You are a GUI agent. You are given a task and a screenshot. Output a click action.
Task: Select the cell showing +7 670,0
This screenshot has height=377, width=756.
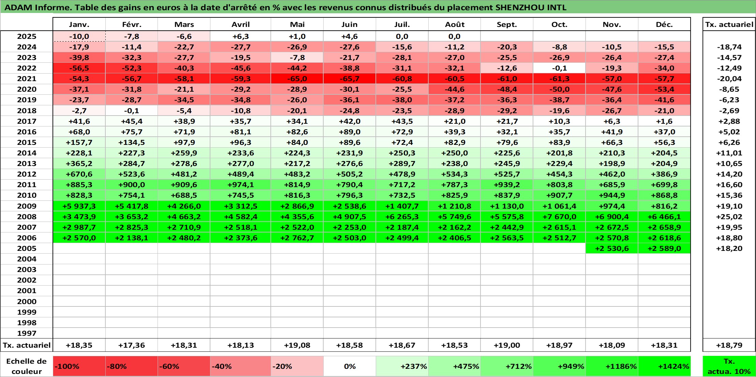click(x=559, y=217)
